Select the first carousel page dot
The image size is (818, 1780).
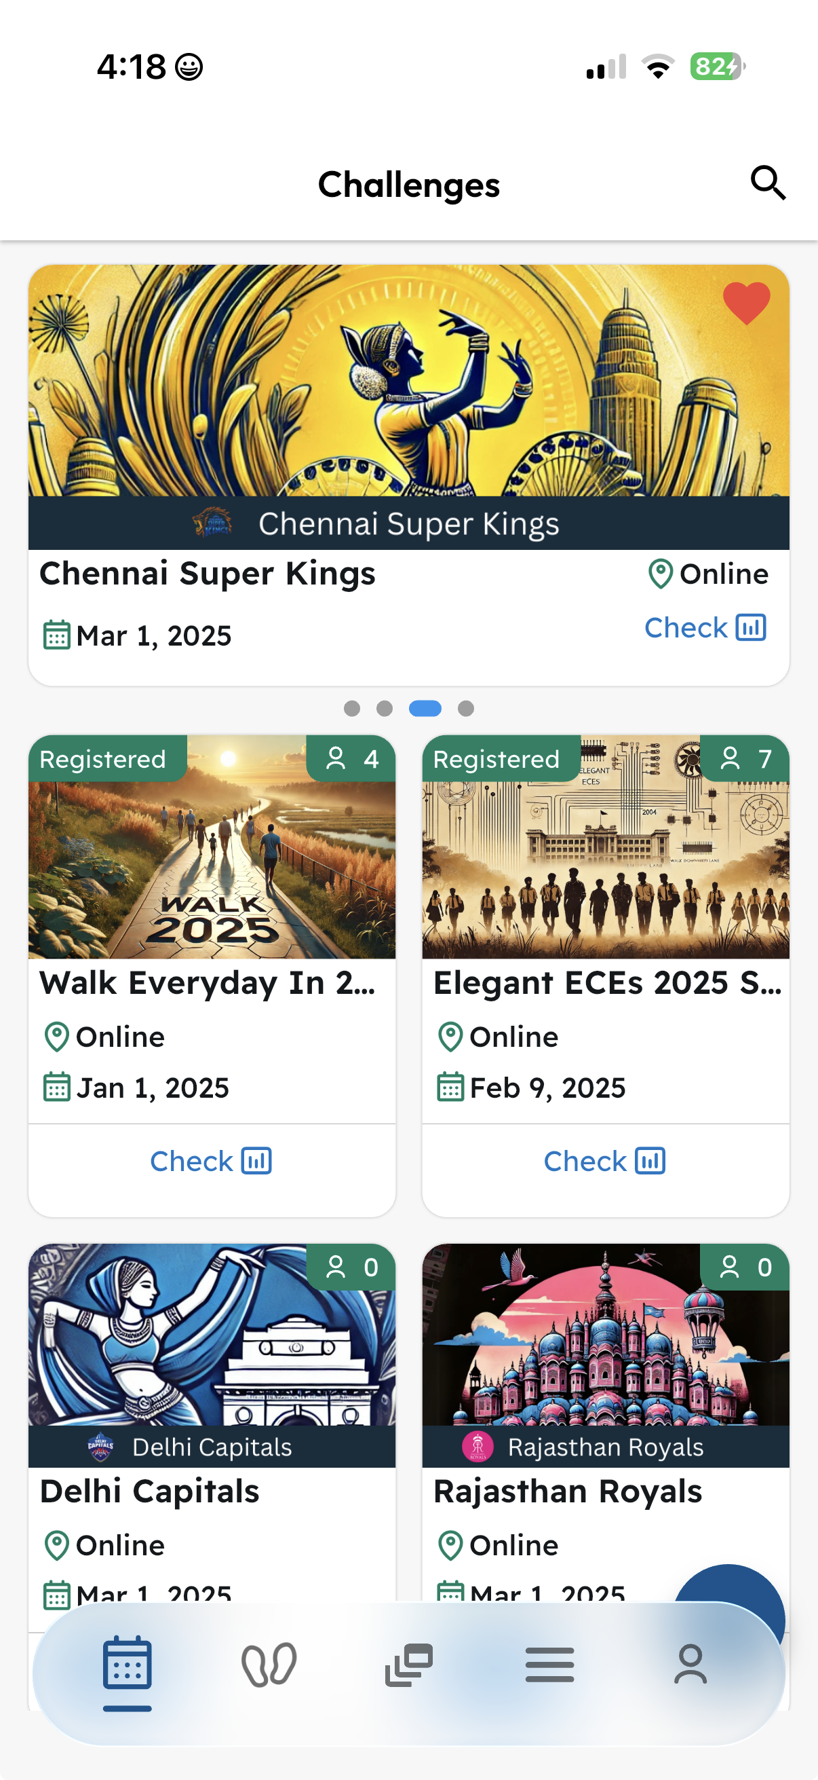(352, 708)
